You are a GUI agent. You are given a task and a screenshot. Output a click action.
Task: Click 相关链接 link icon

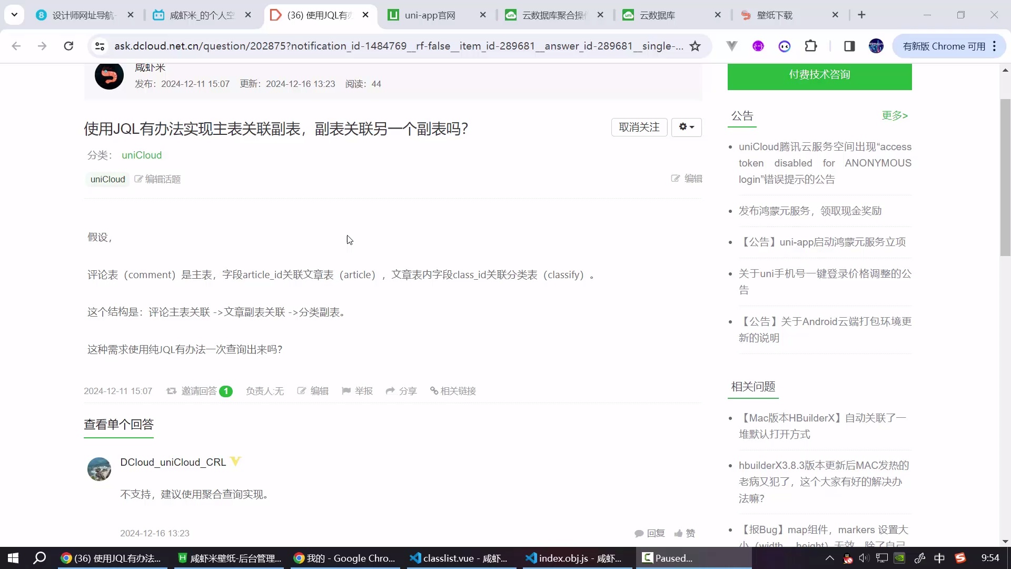[453, 391]
